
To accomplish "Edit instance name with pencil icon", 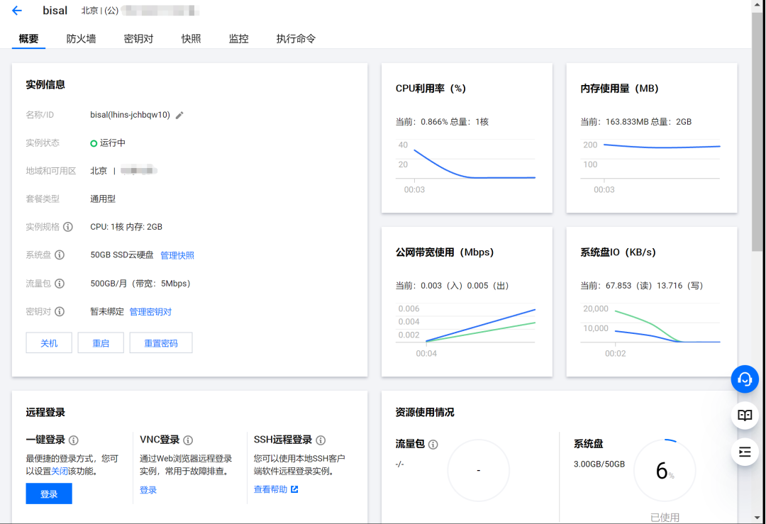I will point(179,116).
